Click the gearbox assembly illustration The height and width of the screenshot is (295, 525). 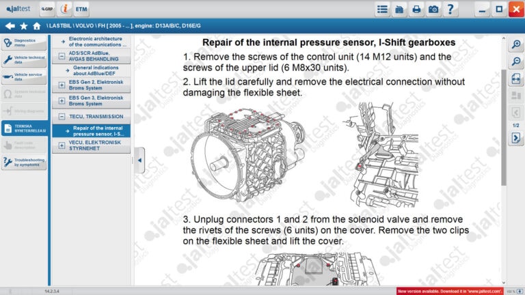point(248,154)
